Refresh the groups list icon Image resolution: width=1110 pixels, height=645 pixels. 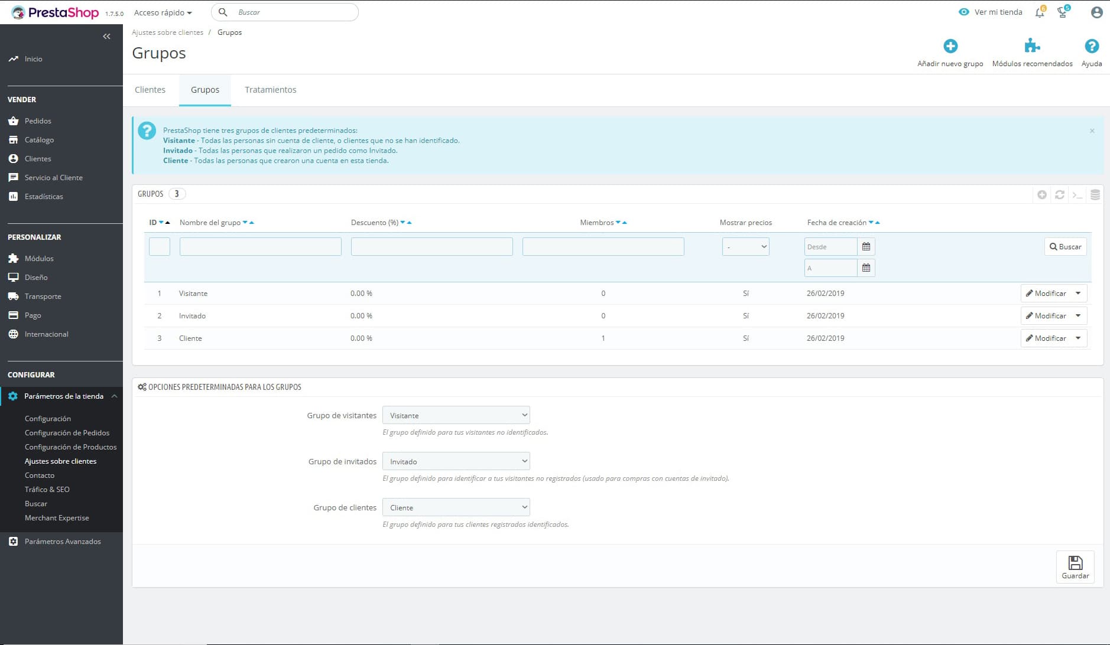click(x=1060, y=195)
